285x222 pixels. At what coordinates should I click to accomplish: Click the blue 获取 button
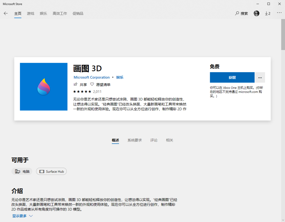pos(232,78)
